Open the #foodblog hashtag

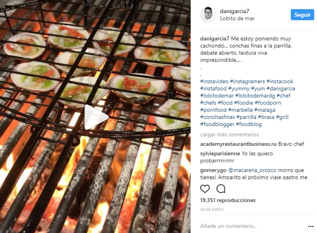pos(249,124)
